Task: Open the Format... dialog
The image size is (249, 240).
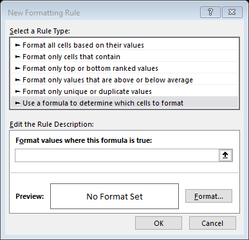Action: [x=208, y=196]
